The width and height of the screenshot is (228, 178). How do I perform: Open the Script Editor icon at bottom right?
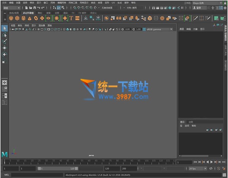point(224,175)
